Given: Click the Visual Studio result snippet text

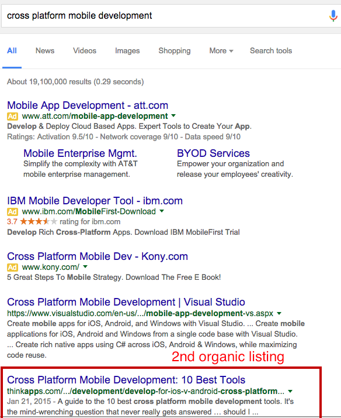Looking at the screenshot, I should click(156, 339).
